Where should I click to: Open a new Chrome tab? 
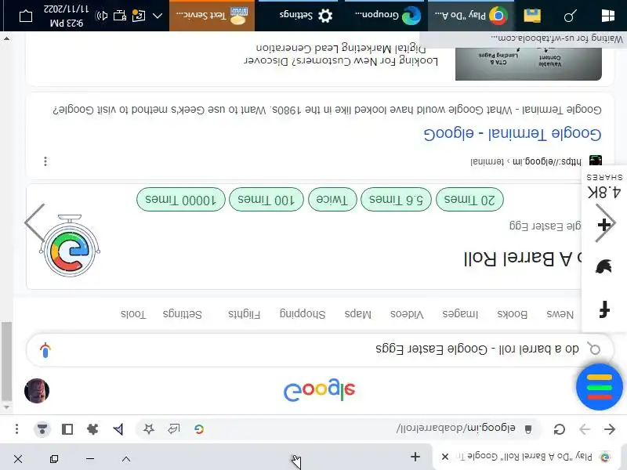415,457
